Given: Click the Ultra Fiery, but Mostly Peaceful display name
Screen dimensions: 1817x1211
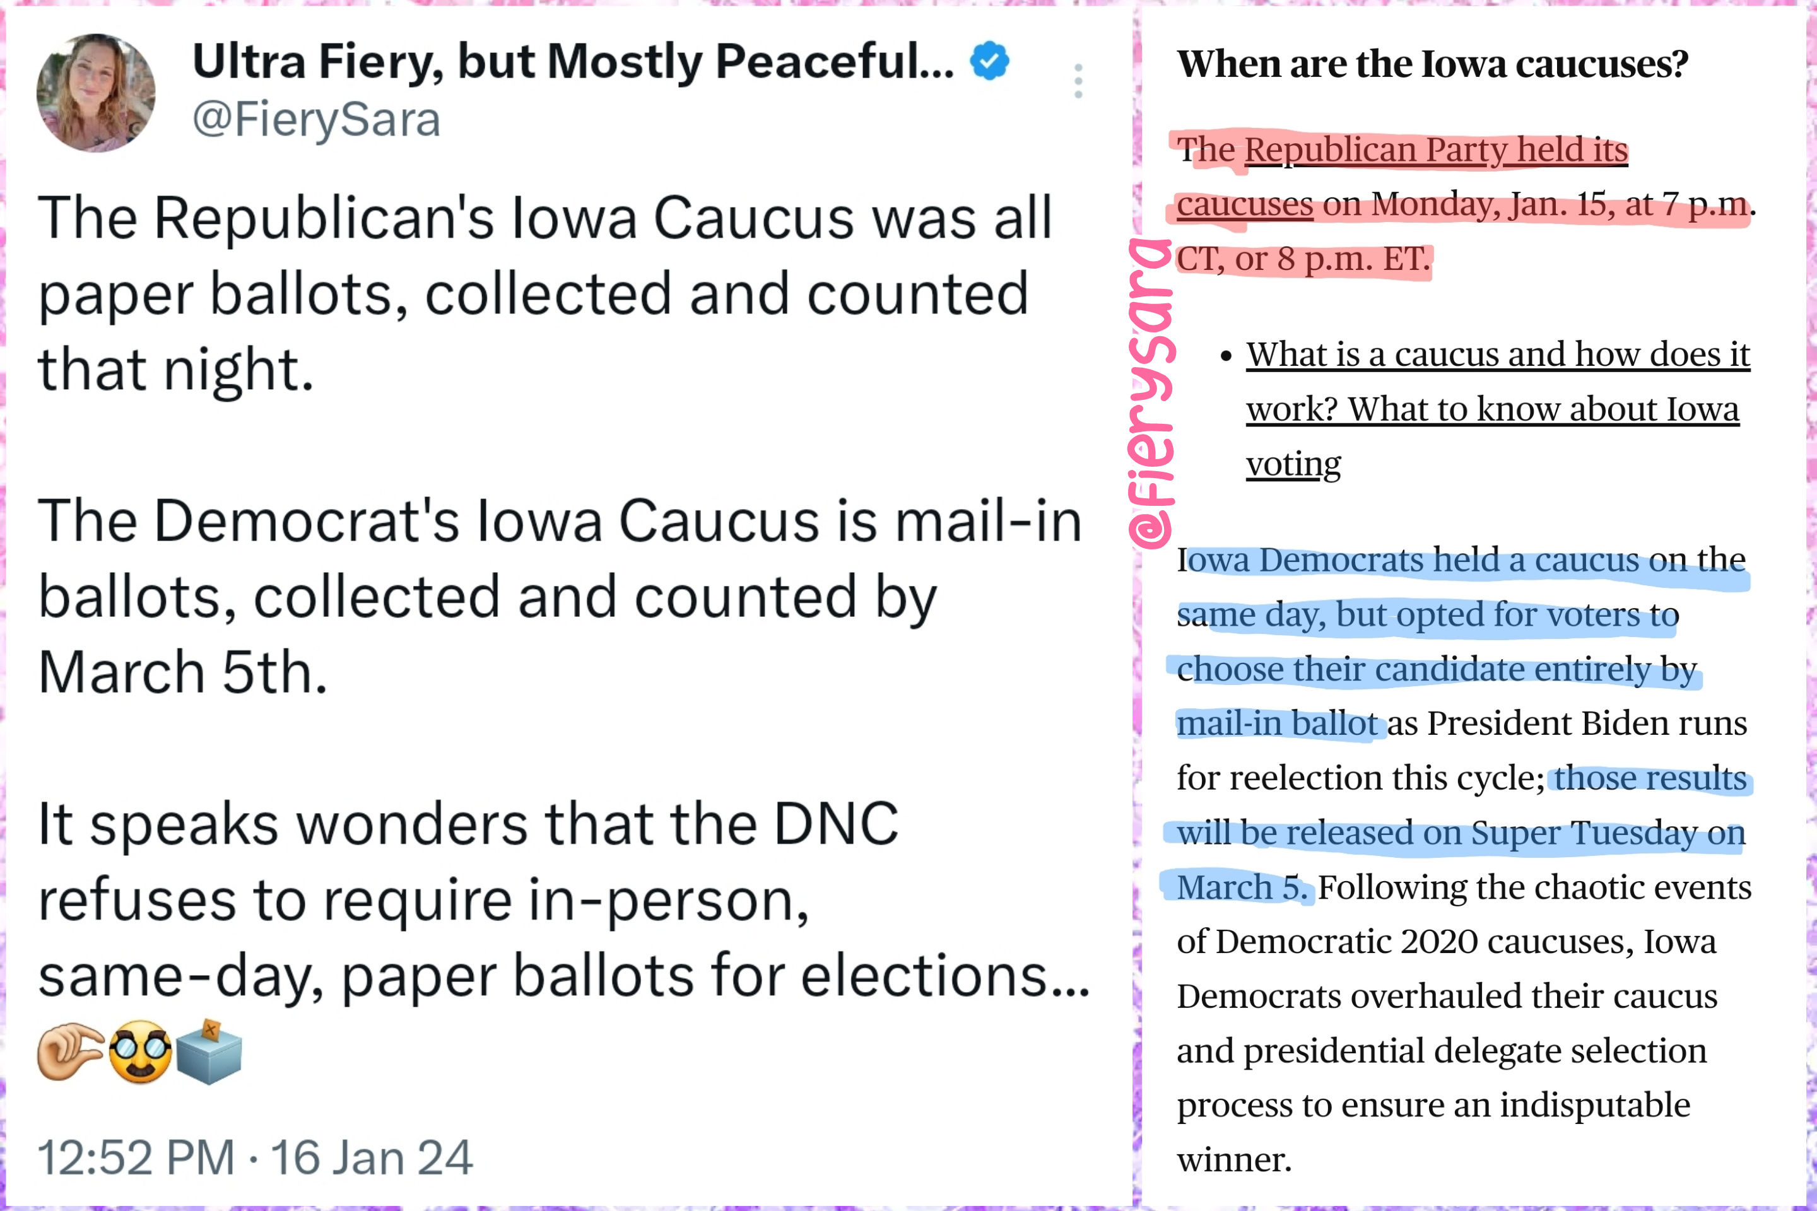Looking at the screenshot, I should coord(573,61).
